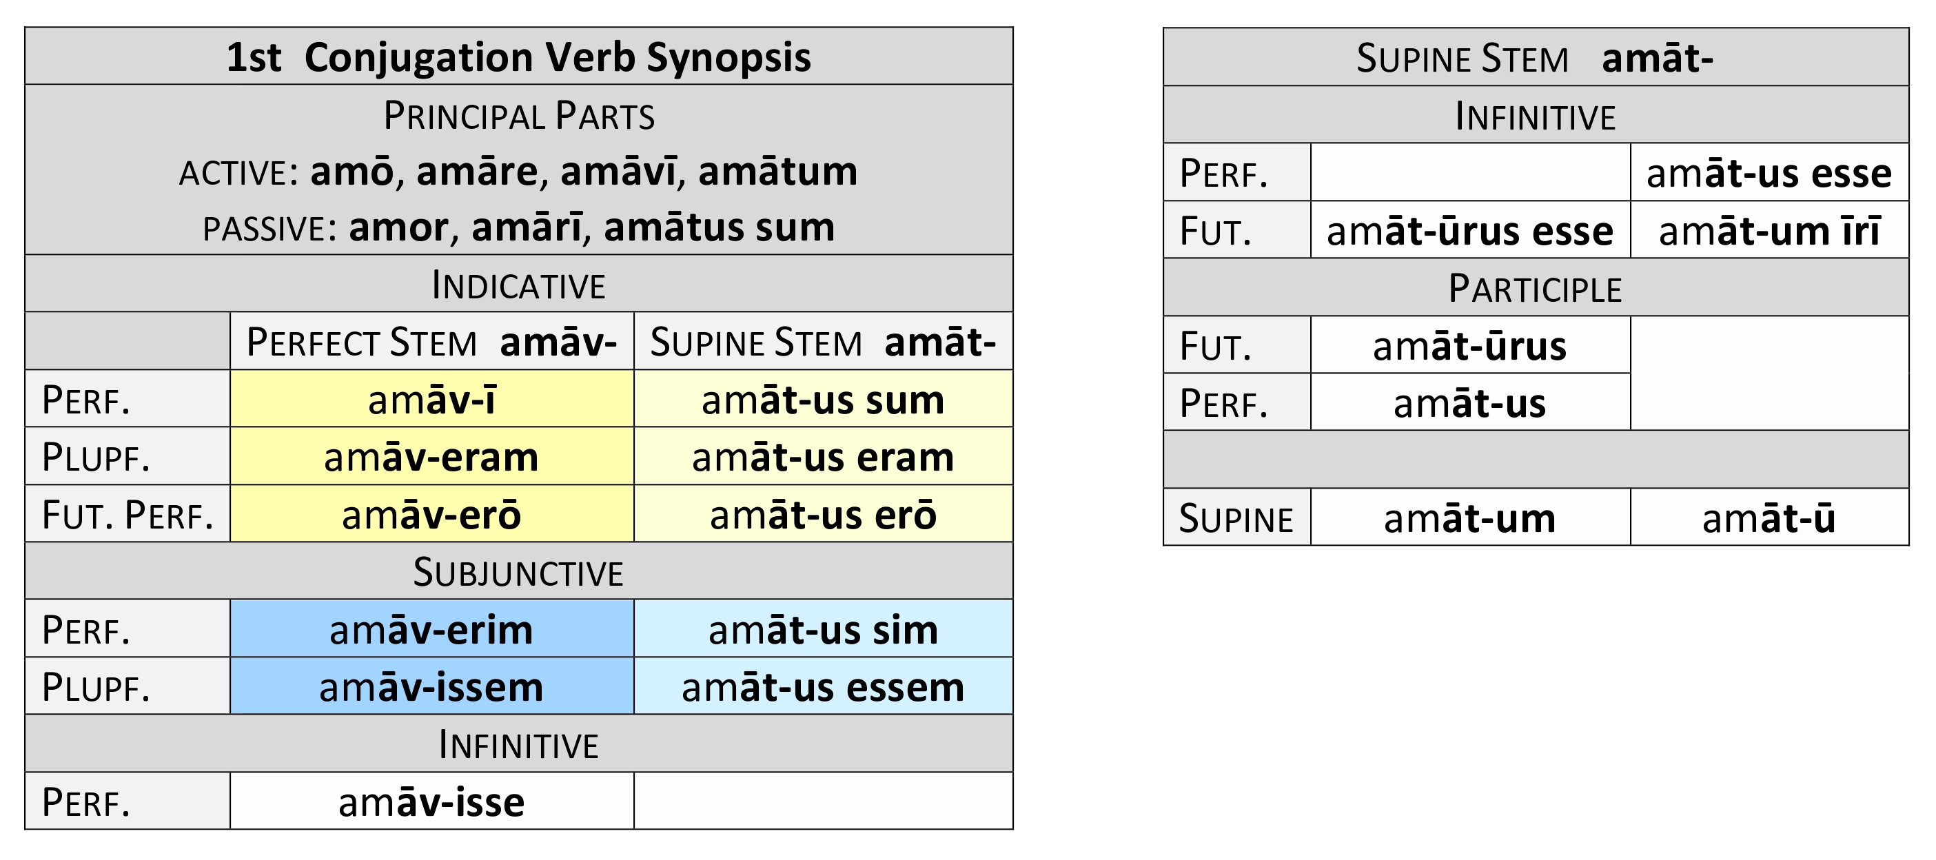Click the "amāv-isse" perfect infinitive cell
The image size is (1936, 860).
(431, 801)
